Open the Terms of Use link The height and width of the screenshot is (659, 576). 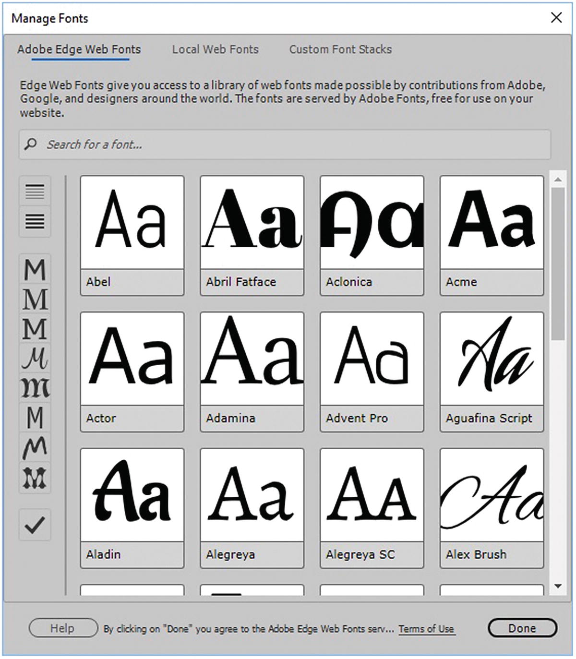[x=427, y=628]
